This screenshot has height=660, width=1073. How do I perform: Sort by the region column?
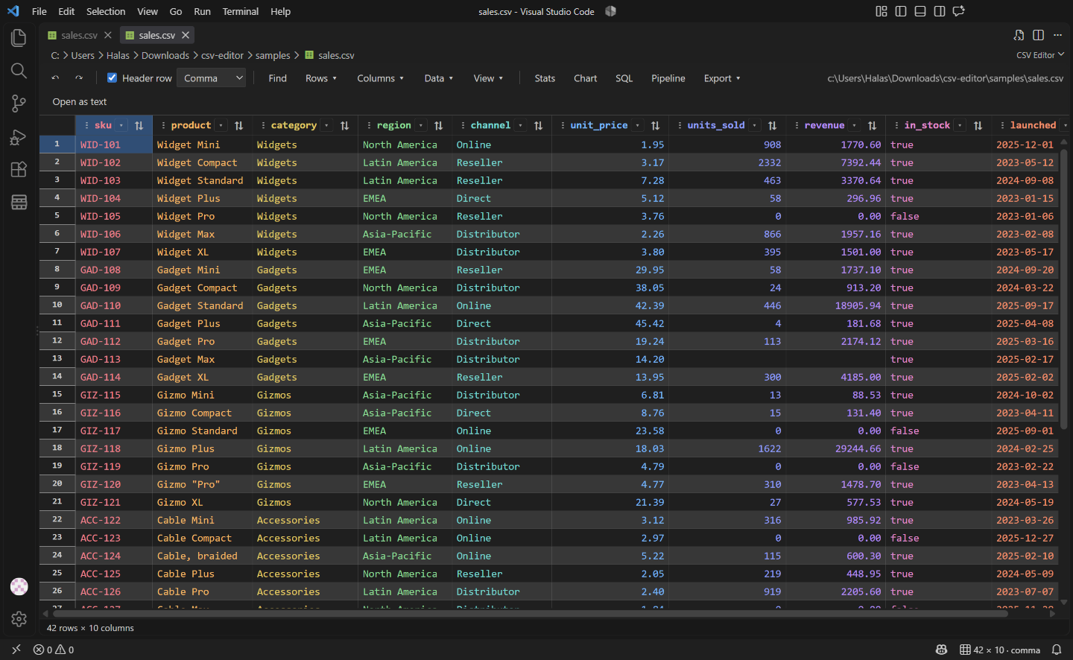coord(438,126)
